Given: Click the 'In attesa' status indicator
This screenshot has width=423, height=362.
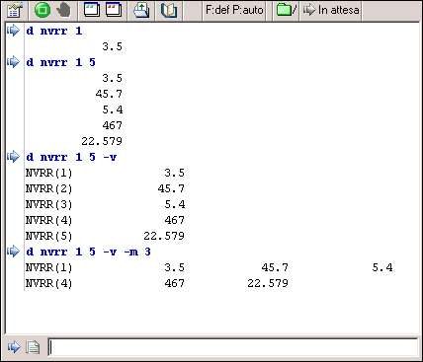Looking at the screenshot, I should [331, 10].
